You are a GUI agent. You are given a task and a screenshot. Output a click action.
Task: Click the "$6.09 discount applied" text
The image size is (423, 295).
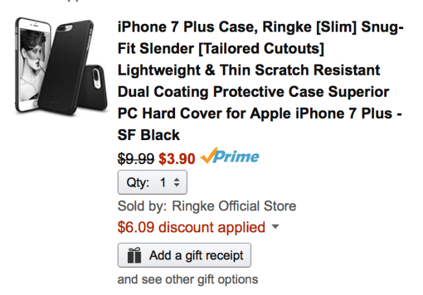coord(191,227)
